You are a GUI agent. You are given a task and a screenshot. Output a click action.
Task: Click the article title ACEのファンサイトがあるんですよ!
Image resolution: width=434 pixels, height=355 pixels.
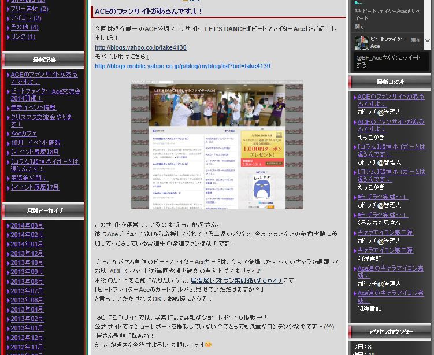coord(149,12)
